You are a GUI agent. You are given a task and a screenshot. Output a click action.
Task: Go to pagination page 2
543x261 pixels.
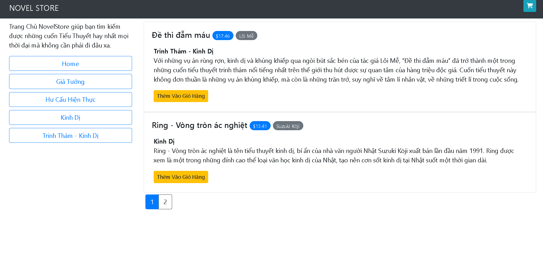click(165, 202)
